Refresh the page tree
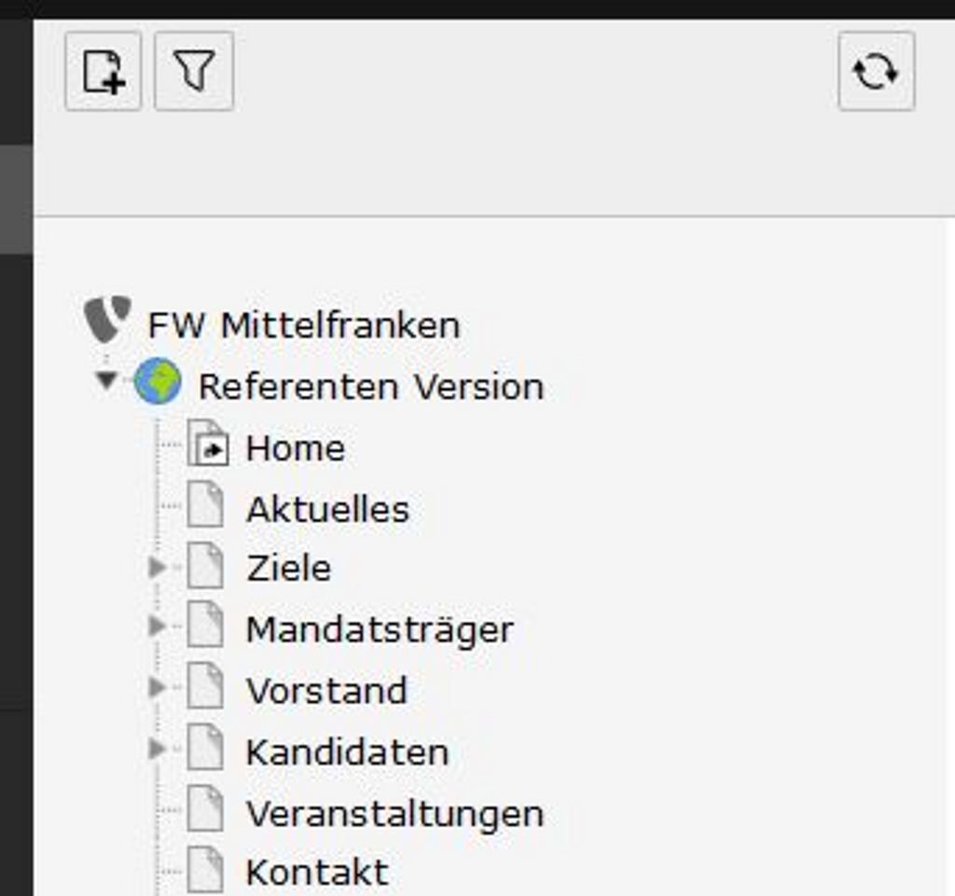 tap(876, 71)
